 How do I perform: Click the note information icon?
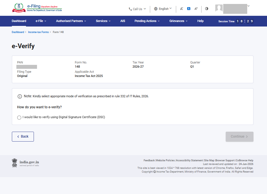(x=20, y=96)
